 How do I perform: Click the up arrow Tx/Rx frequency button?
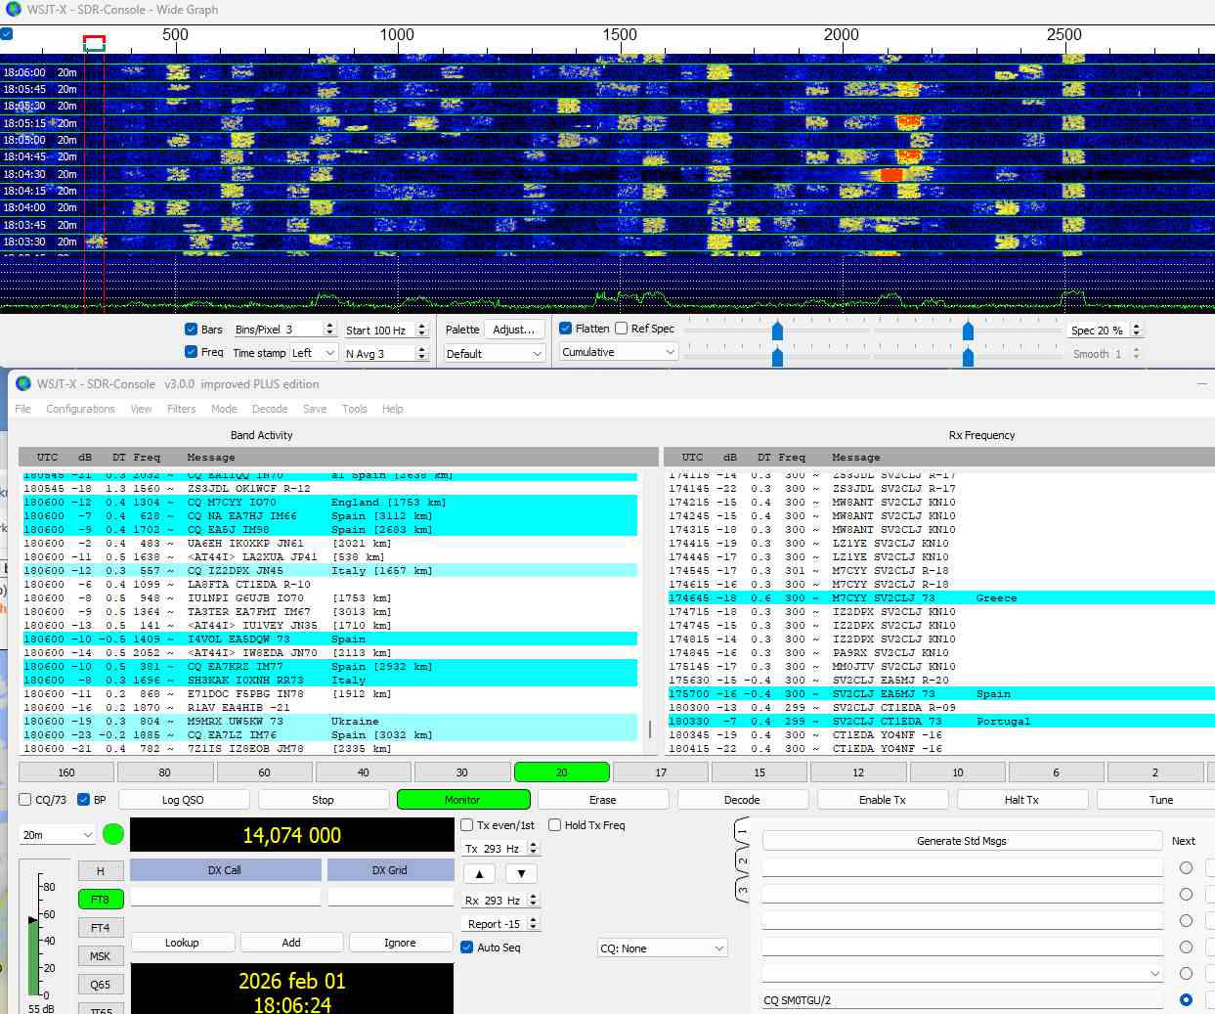tap(479, 874)
